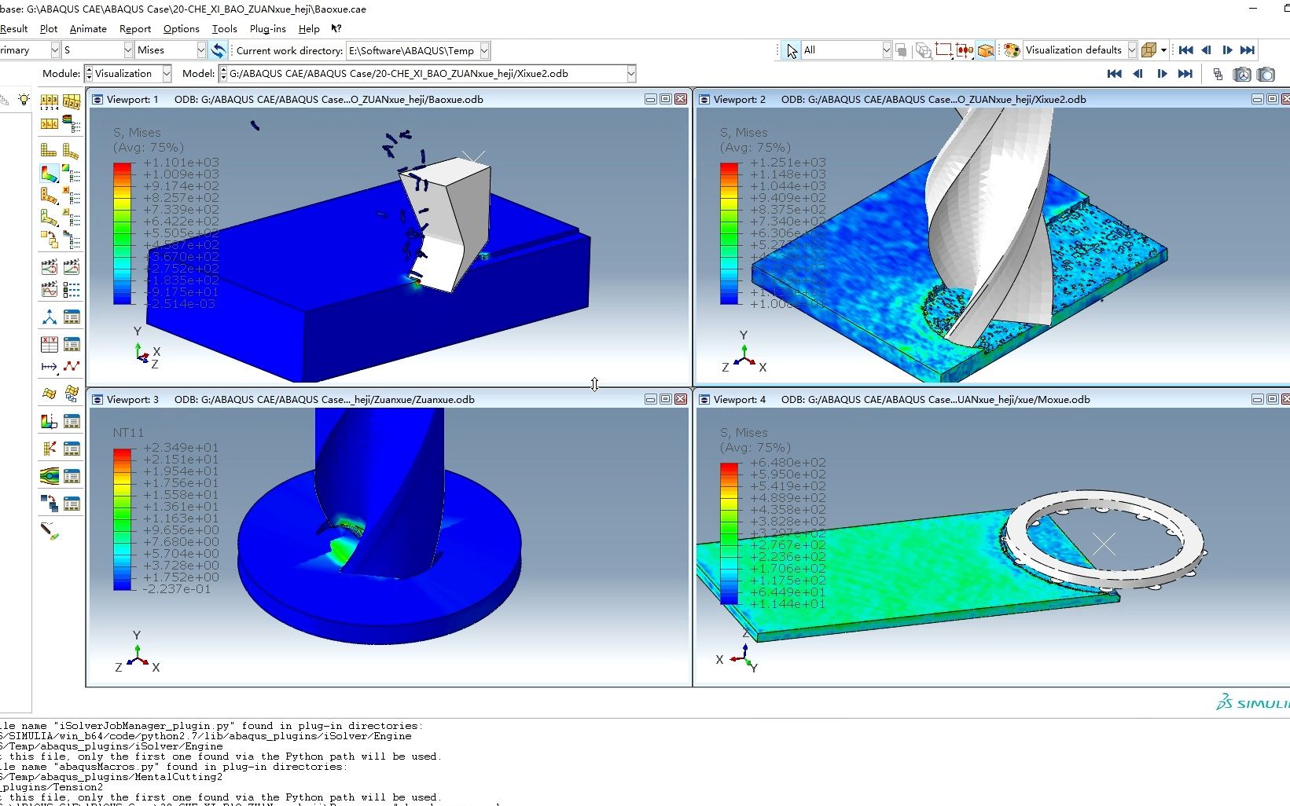This screenshot has height=806, width=1290.
Task: Click the Allow Multiple Plot States icon
Action: [49, 239]
